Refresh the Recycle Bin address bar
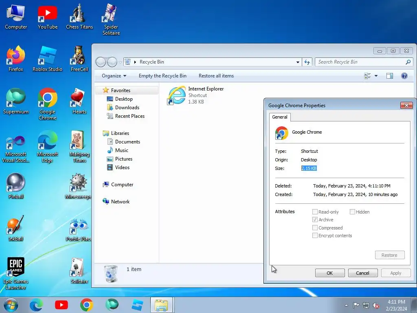This screenshot has height=313, width=417. pos(307,62)
